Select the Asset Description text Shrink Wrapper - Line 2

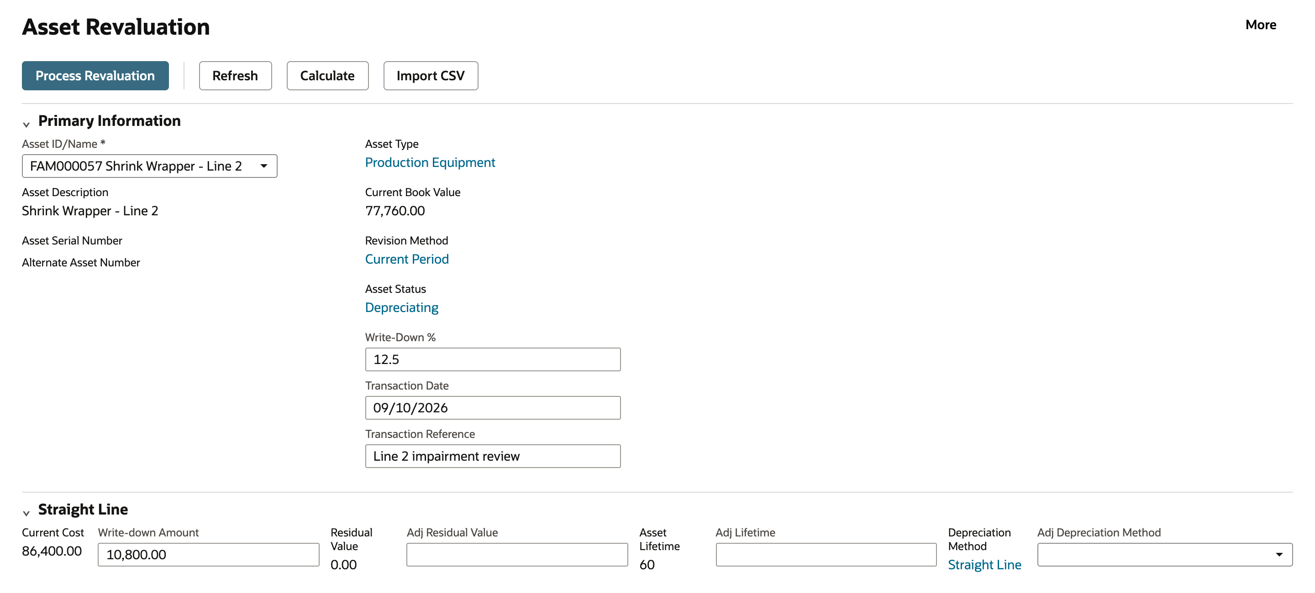click(x=90, y=211)
